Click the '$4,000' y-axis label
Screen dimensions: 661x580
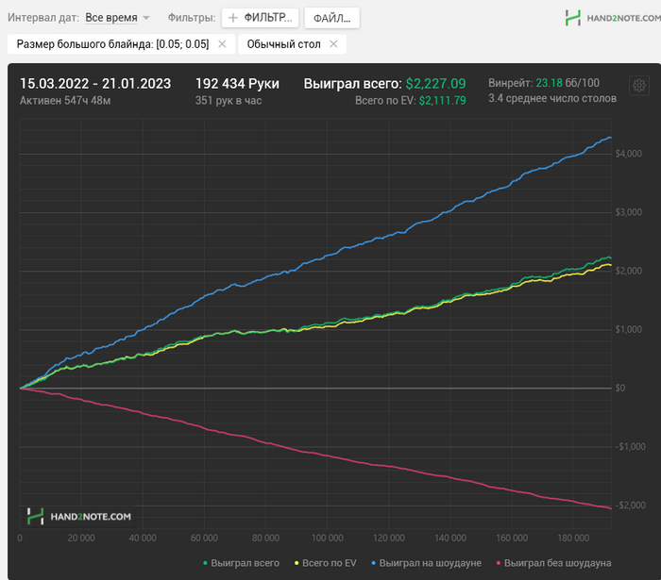click(x=628, y=154)
